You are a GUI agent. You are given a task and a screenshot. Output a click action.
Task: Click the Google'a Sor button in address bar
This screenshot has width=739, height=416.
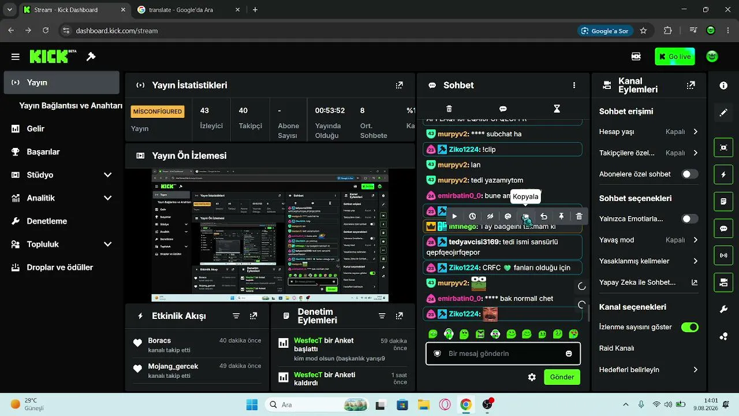(x=604, y=31)
